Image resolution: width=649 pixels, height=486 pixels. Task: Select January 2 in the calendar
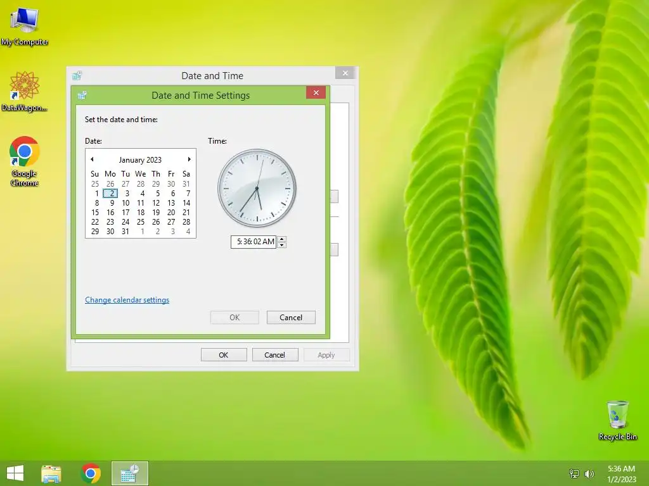(110, 194)
